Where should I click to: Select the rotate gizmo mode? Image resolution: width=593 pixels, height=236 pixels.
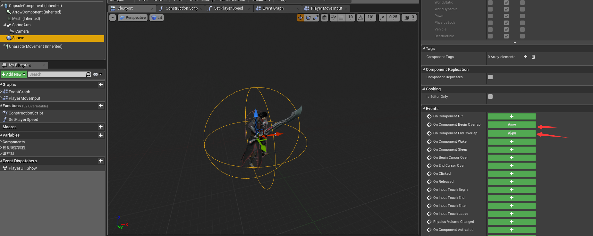tap(308, 18)
